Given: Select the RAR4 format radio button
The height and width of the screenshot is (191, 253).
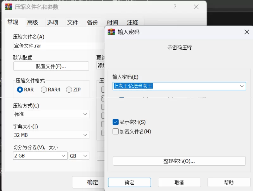Looking at the screenshot, I should tap(44, 90).
